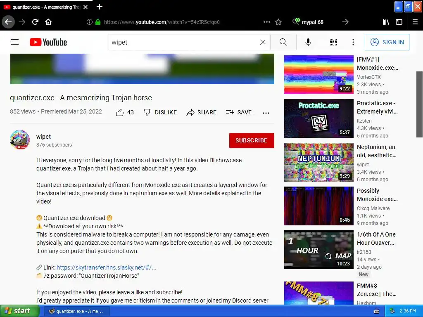Click the SHARE button
Viewport: 423px width, 317px height.
coord(202,112)
